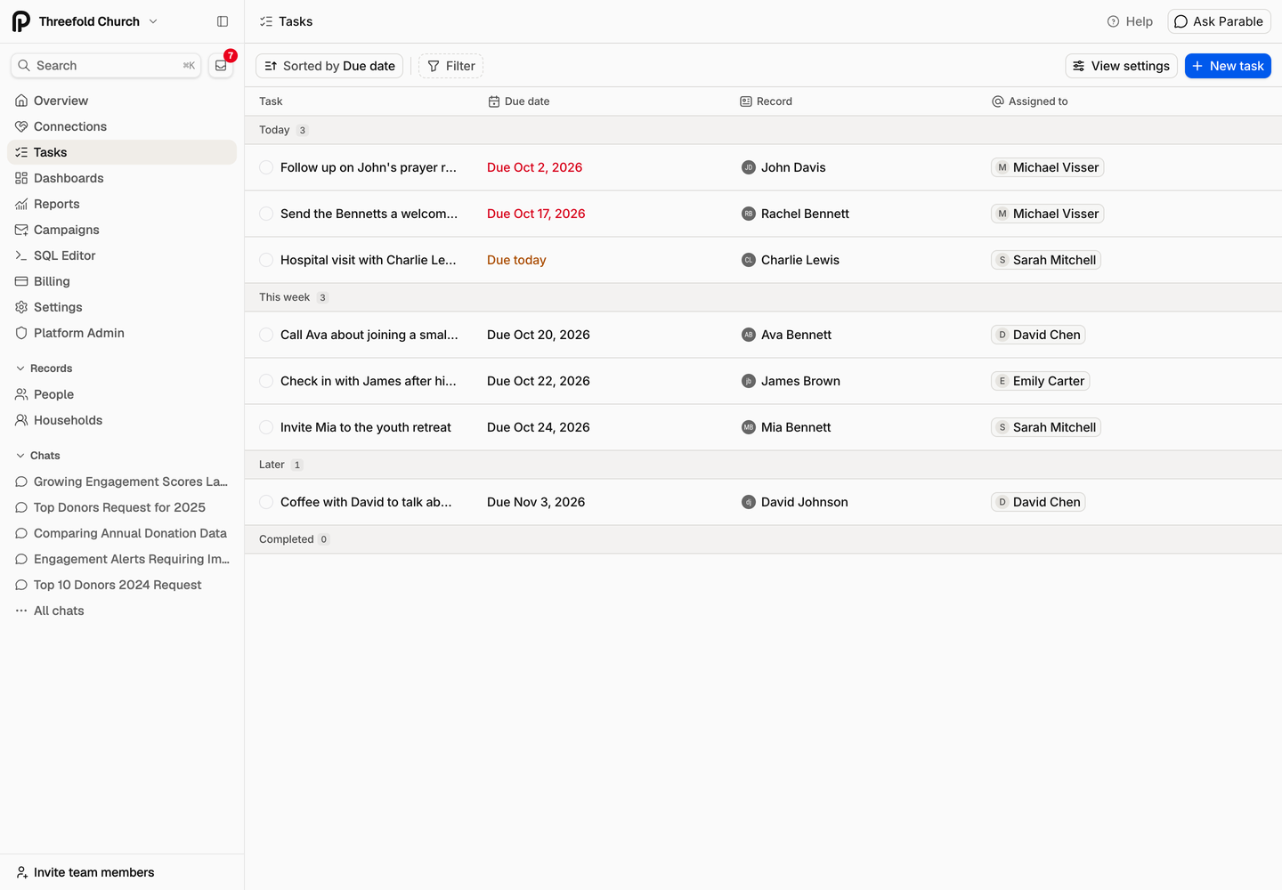This screenshot has width=1282, height=890.
Task: Click the Search input field
Action: (x=106, y=66)
